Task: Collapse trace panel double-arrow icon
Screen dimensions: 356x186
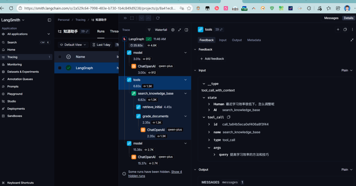Action: 125,18
